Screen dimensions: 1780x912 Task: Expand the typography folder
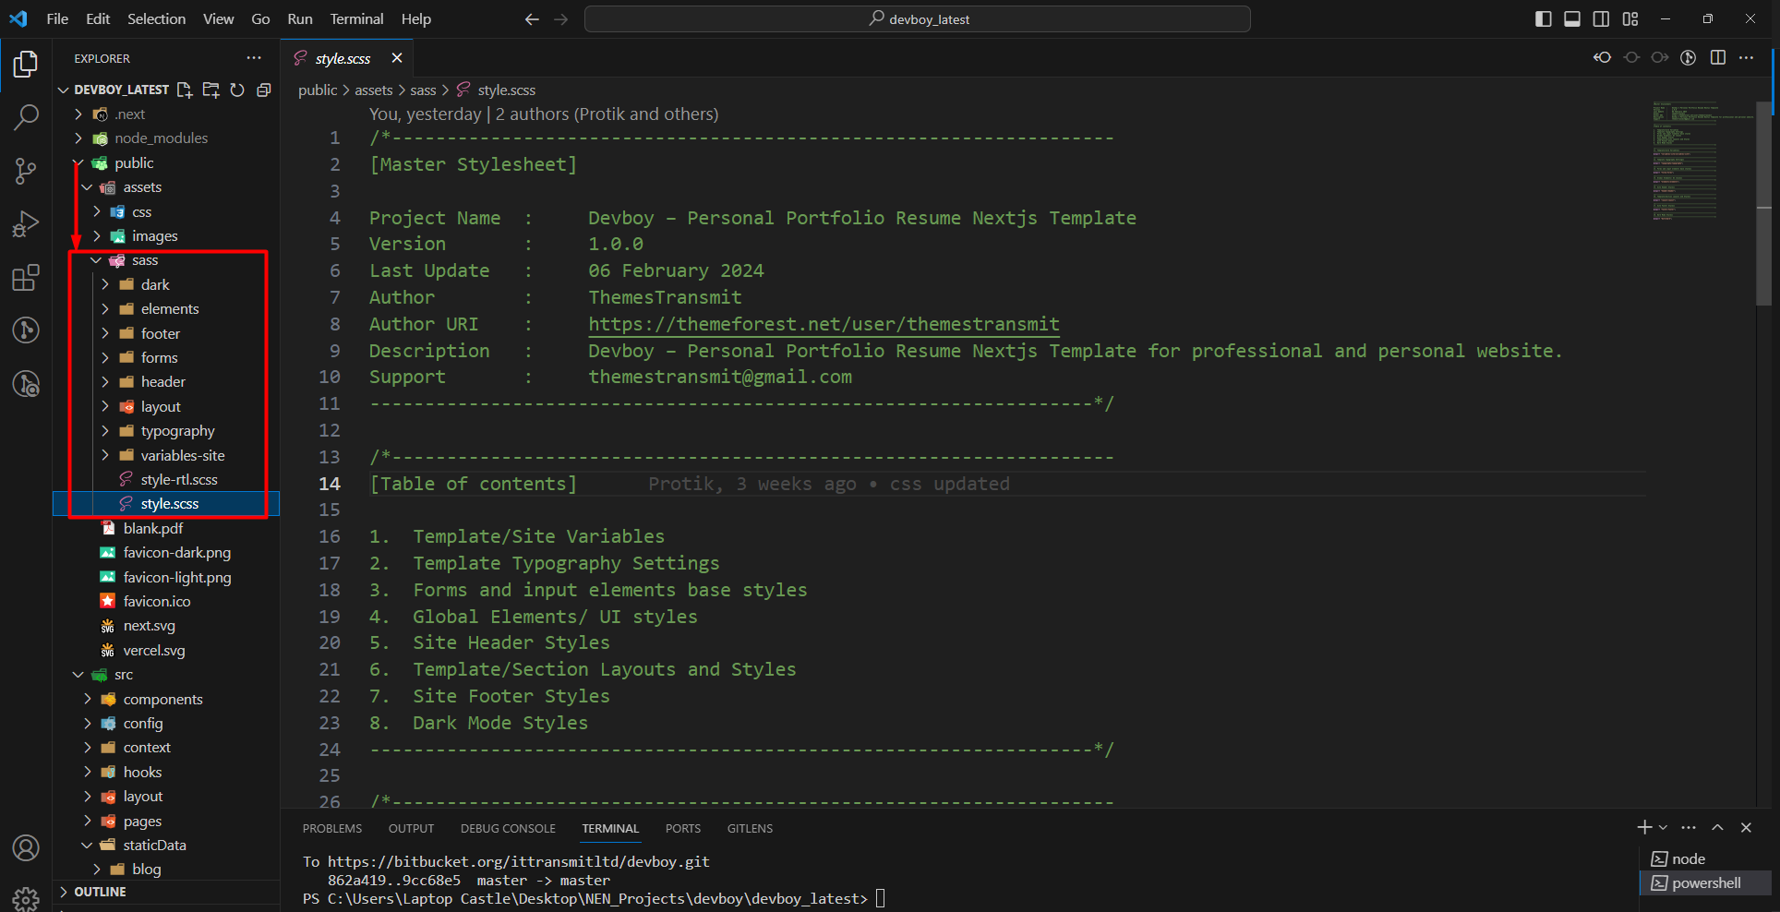[x=177, y=431]
